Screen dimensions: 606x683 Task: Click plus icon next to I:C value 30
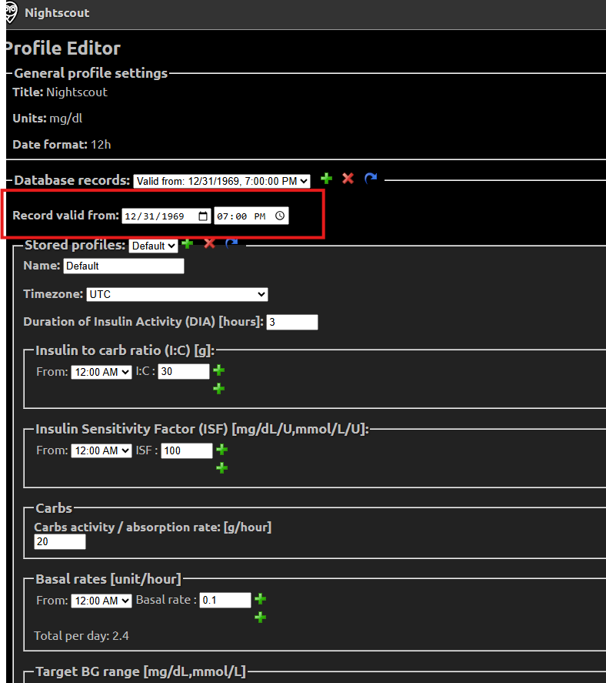tap(218, 371)
